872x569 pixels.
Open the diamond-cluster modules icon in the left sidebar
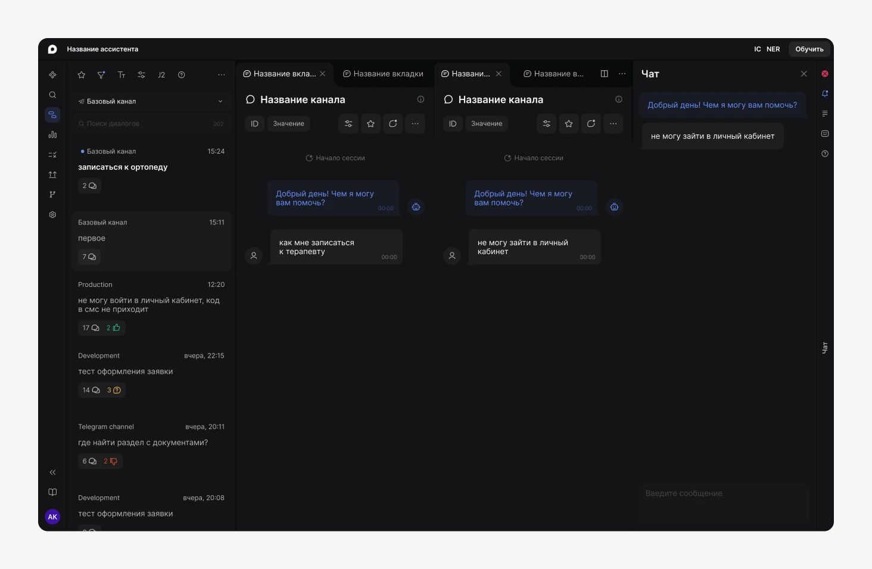(x=52, y=75)
